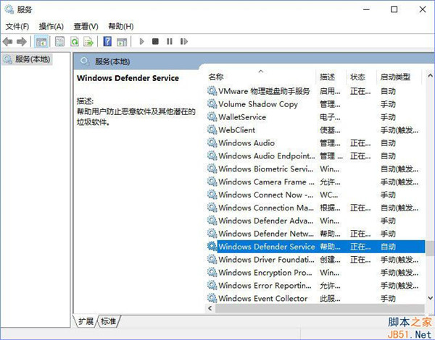Open the 操作(A) menu

coord(51,27)
